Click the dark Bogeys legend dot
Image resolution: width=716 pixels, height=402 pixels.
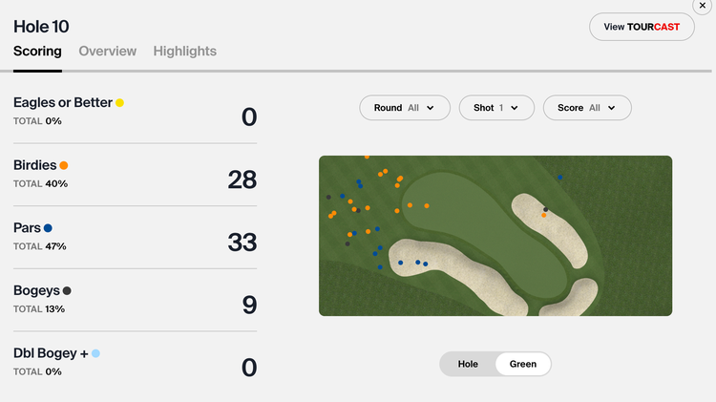[67, 290]
